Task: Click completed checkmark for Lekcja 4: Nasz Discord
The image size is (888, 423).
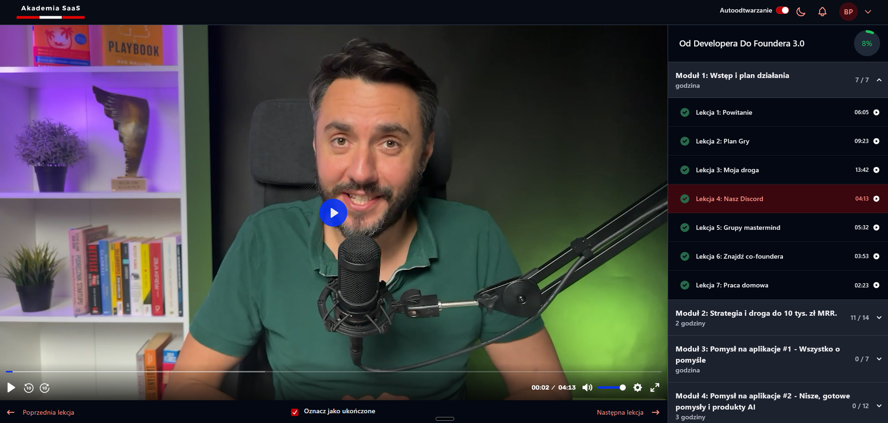Action: click(x=685, y=199)
